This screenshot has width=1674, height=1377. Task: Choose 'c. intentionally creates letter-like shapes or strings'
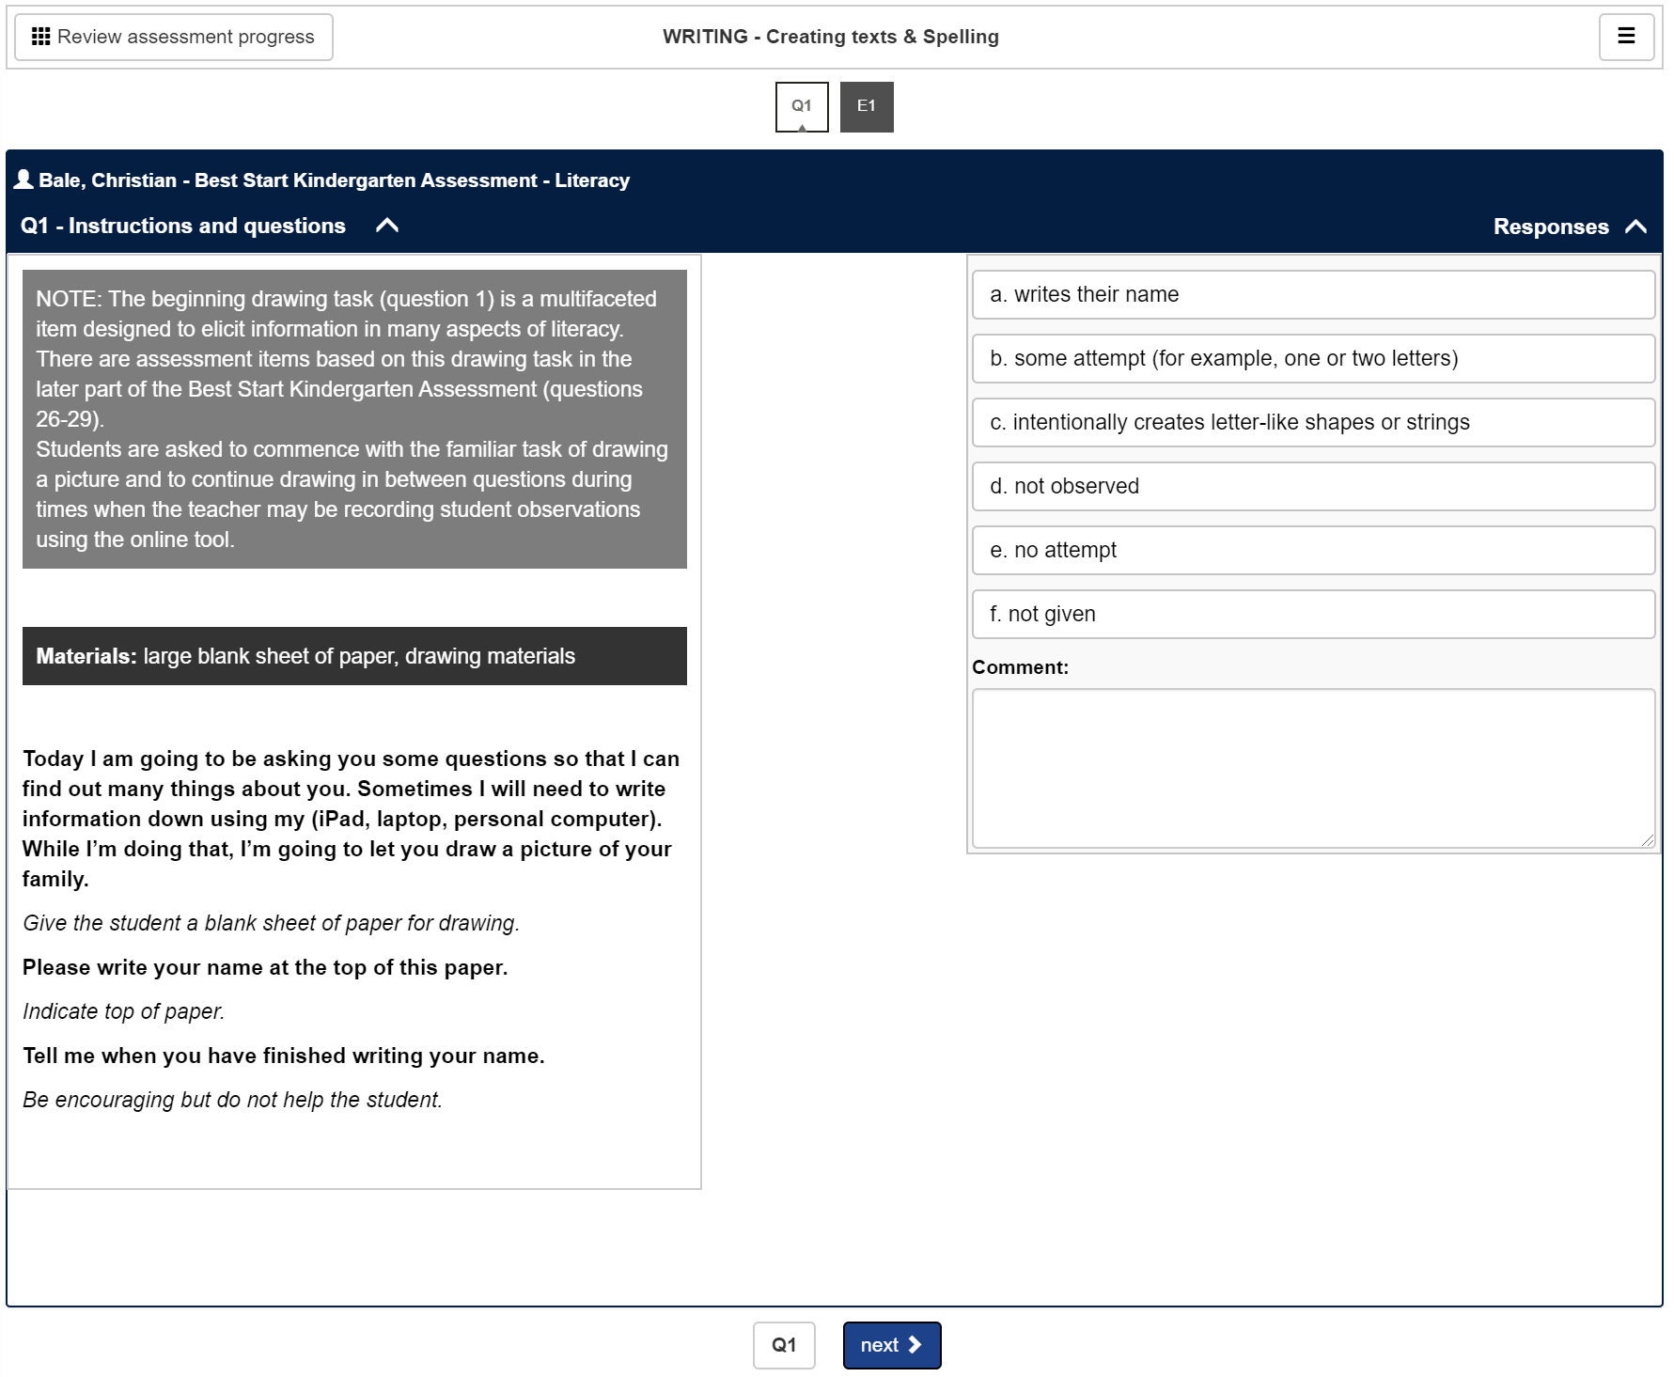coord(1312,422)
